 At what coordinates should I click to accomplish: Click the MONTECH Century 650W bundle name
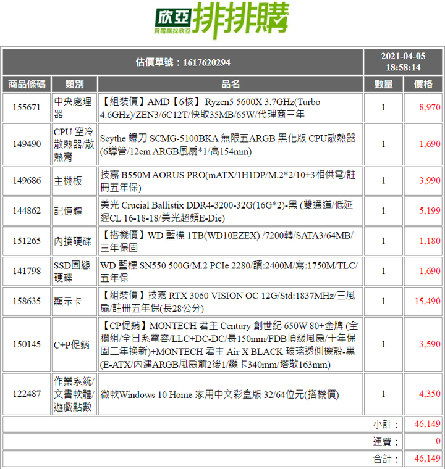pyautogui.click(x=231, y=344)
